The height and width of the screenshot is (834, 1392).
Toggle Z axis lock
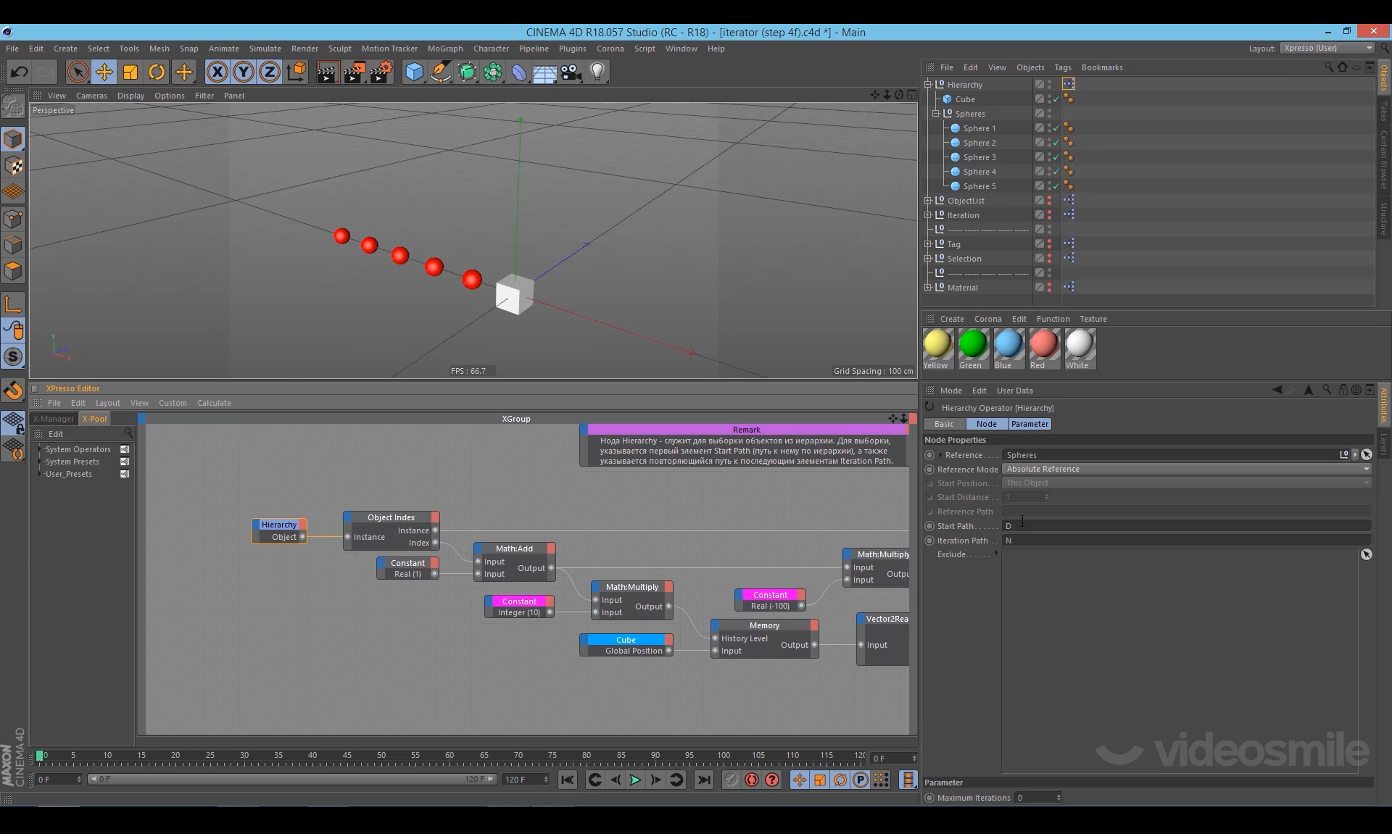pyautogui.click(x=270, y=72)
